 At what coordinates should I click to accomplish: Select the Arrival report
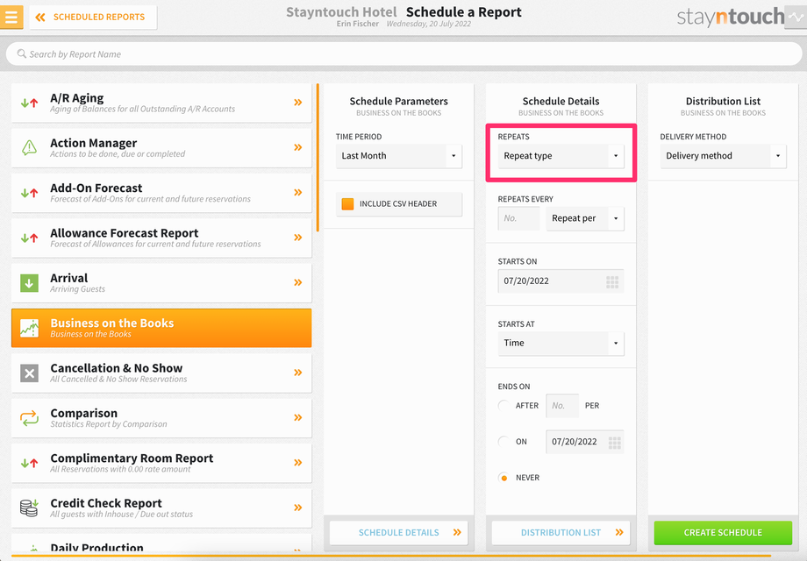point(161,283)
